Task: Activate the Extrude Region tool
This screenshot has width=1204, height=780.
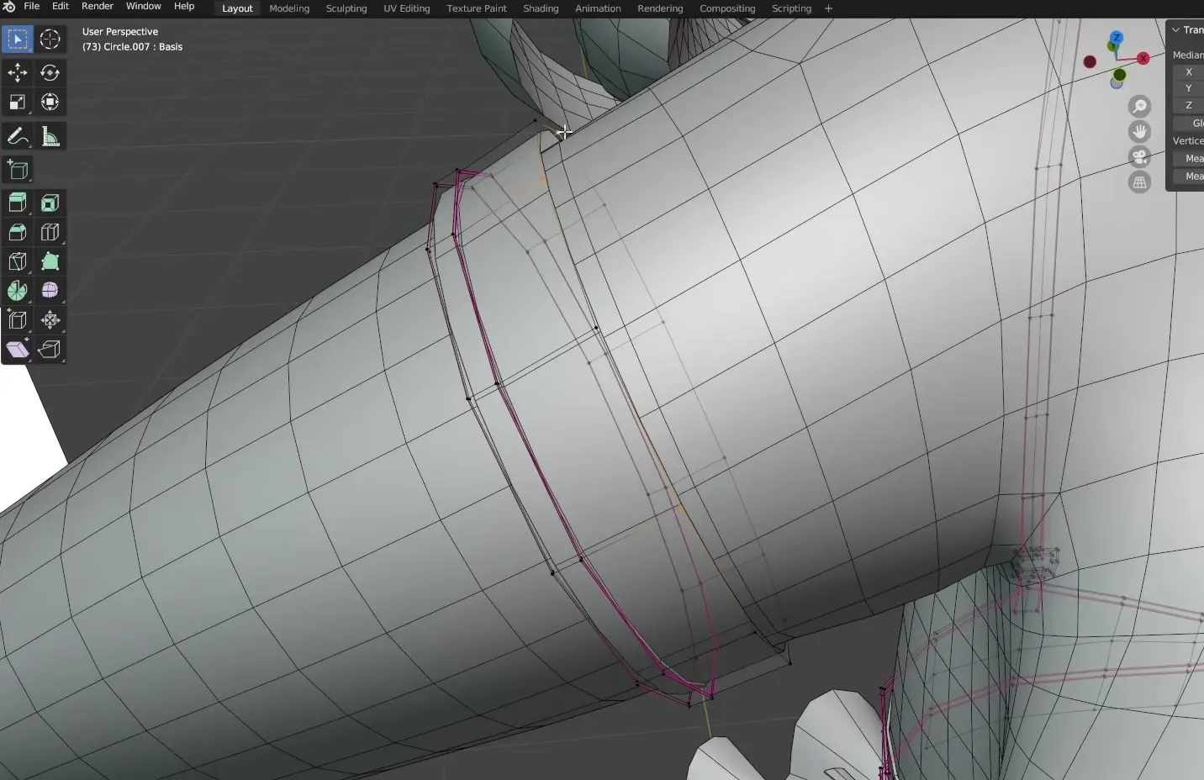Action: 18,203
